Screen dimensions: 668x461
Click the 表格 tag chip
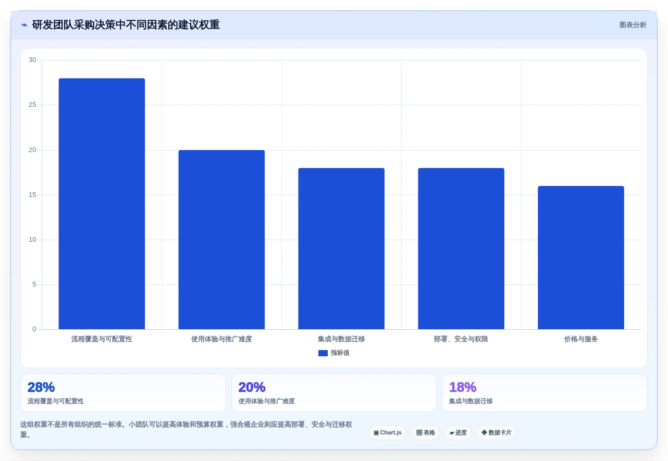[x=426, y=433]
